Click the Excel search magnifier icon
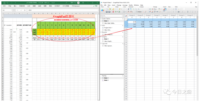The image size is (202, 105). coord(66,3)
